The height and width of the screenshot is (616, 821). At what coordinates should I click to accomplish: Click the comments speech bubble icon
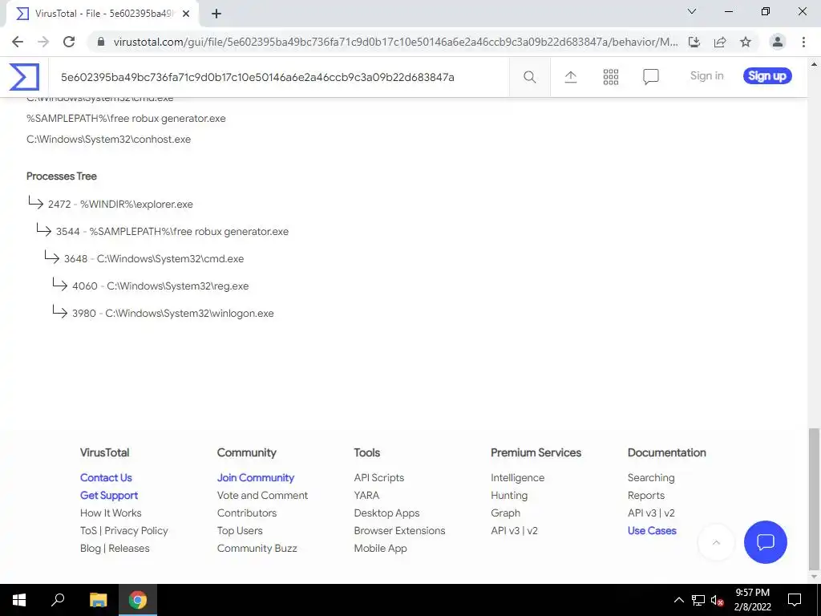pos(650,77)
